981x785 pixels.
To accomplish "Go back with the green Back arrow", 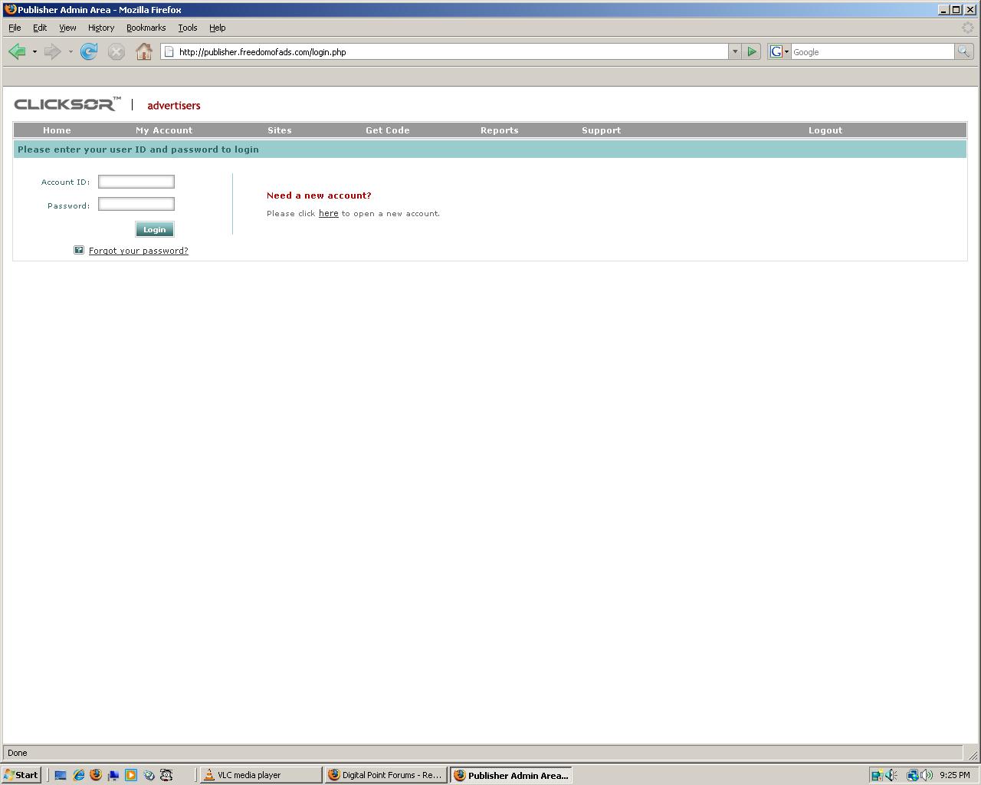I will click(x=17, y=51).
